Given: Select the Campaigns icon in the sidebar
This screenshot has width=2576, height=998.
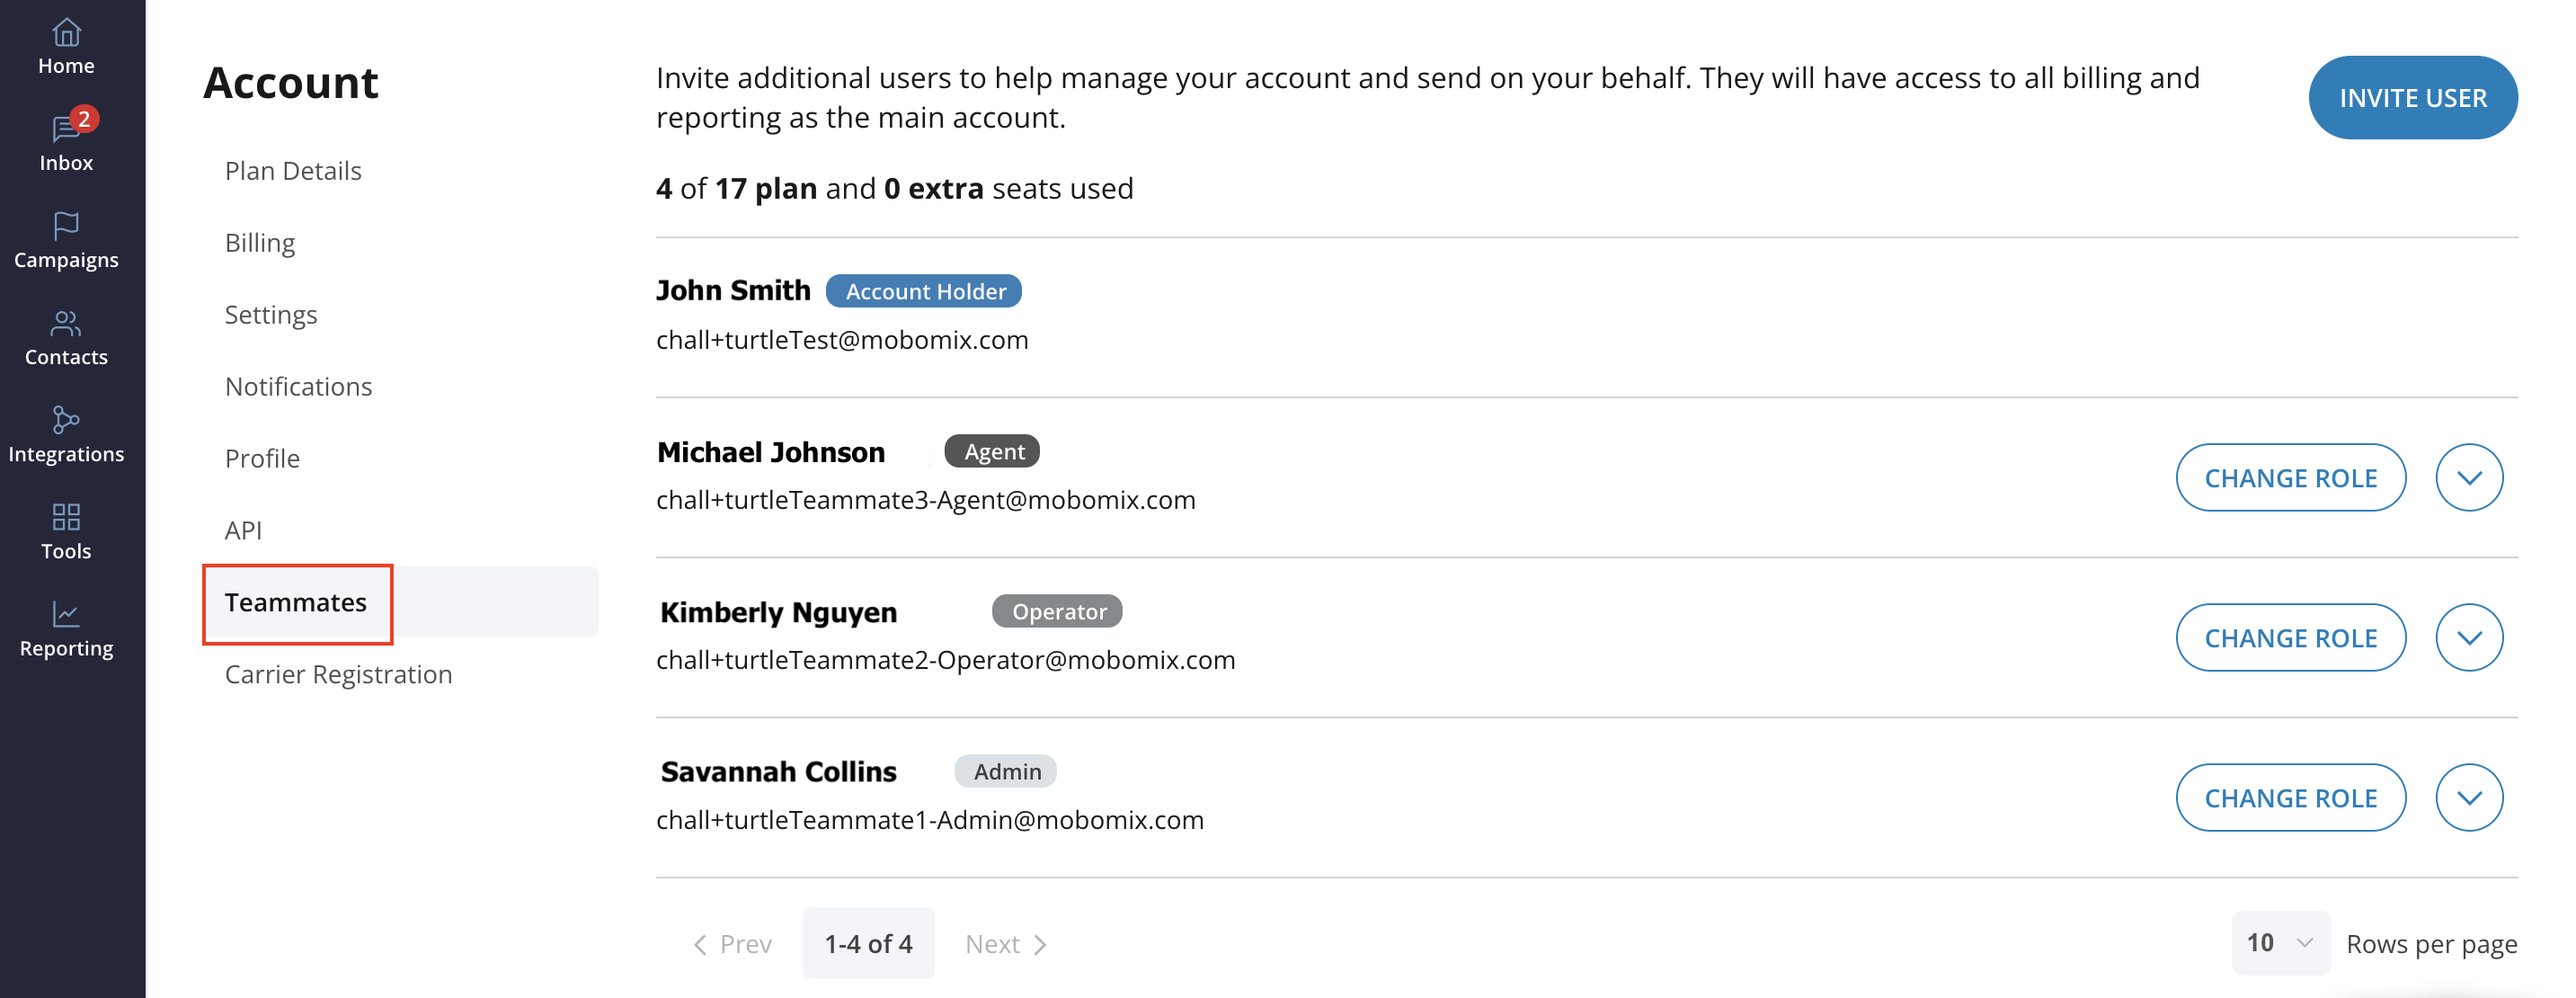Looking at the screenshot, I should coord(65,240).
